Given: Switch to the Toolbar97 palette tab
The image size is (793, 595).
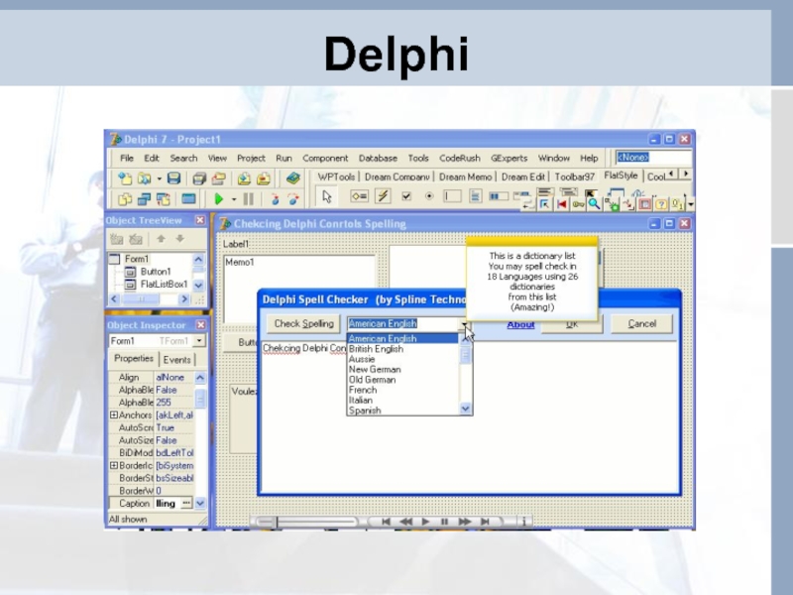Looking at the screenshot, I should [x=575, y=177].
